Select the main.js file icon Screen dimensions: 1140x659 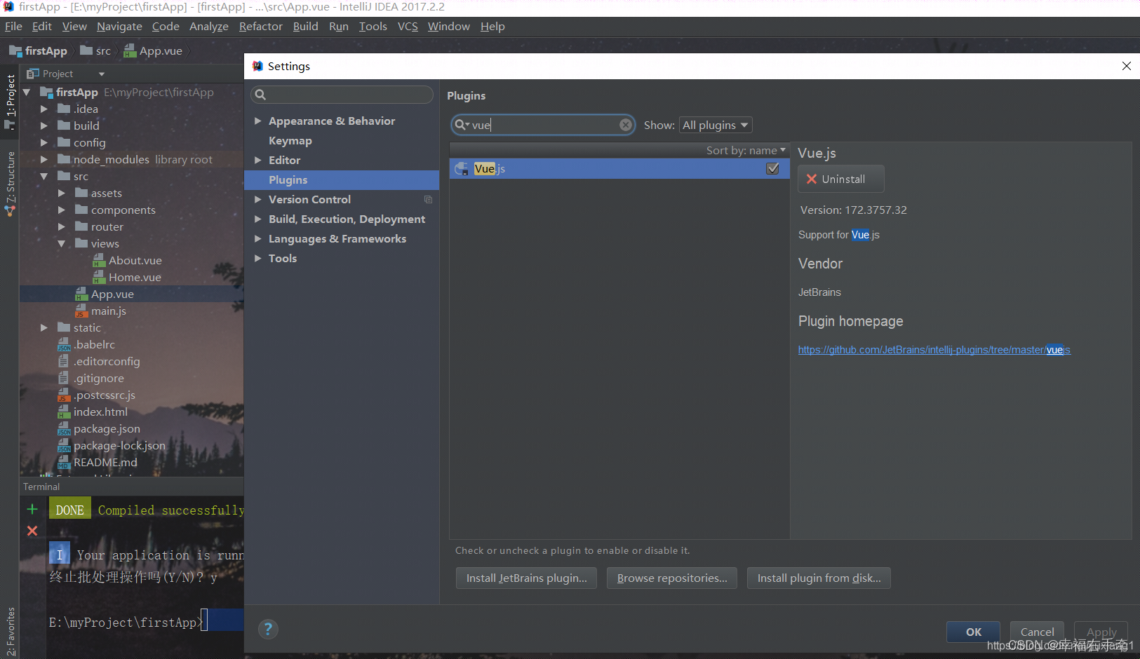point(81,311)
